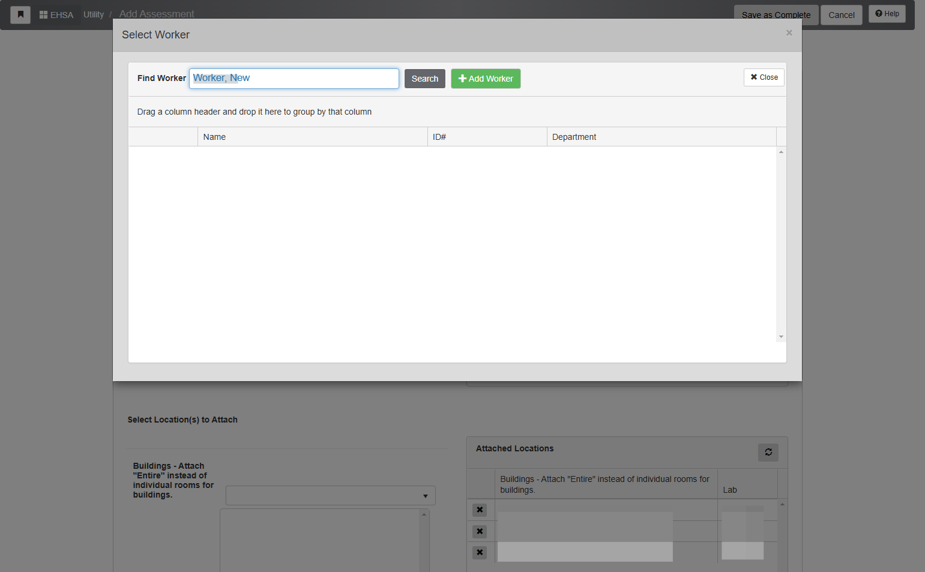Viewport: 925px width, 572px height.
Task: Click the worker grid scroll up arrow
Action: point(781,152)
